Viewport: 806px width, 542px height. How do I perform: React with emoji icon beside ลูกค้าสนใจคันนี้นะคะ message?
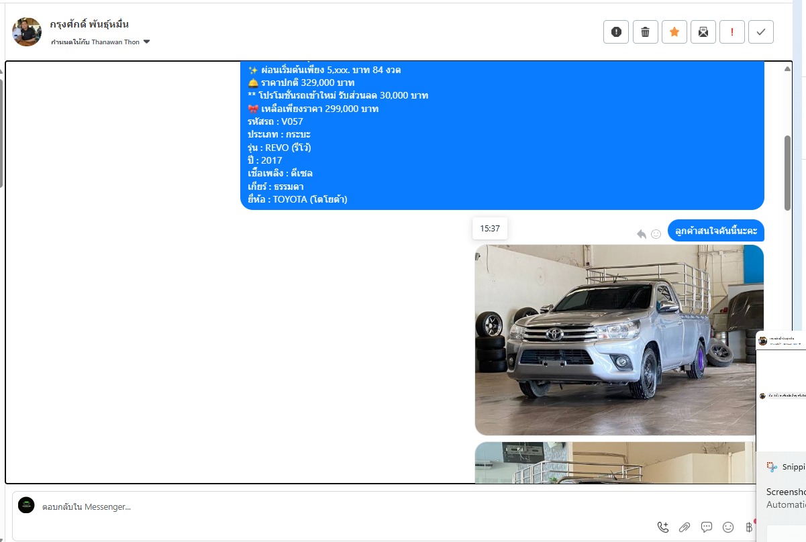click(656, 234)
